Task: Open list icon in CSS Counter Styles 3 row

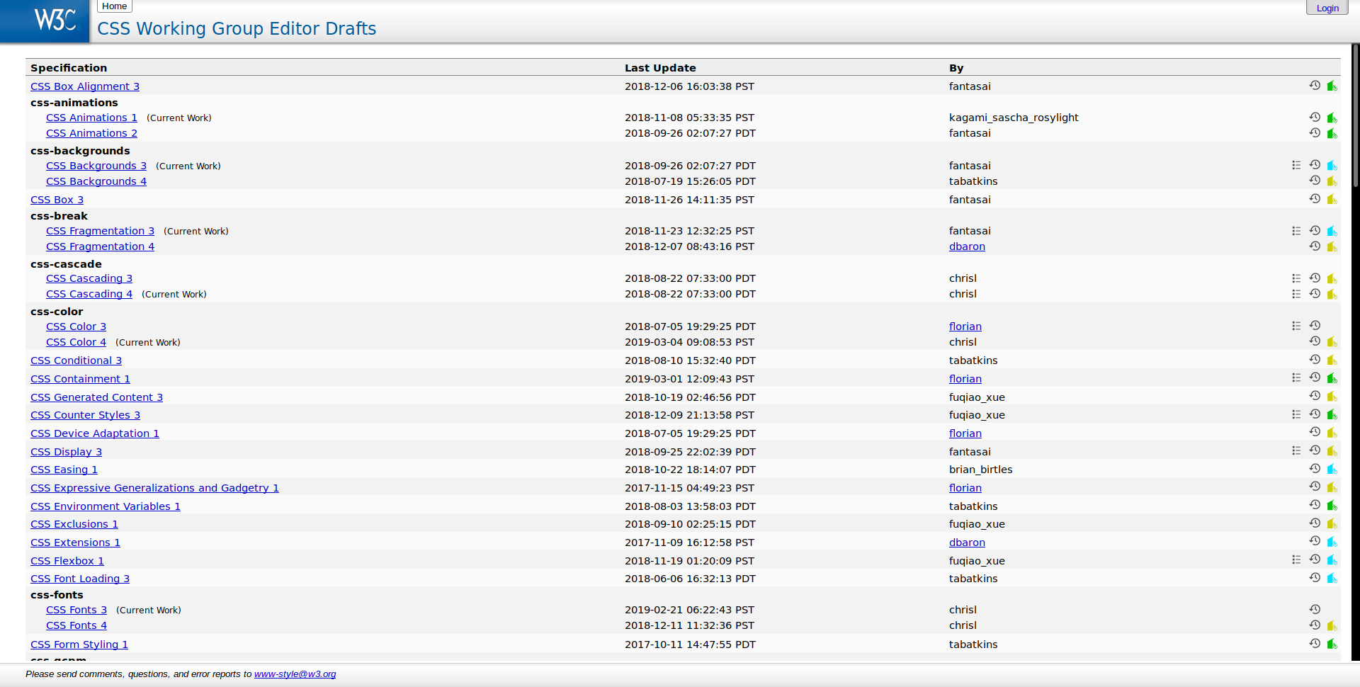Action: (x=1296, y=414)
